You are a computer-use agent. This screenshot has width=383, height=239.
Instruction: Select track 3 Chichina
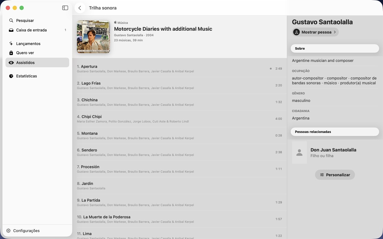click(180, 102)
